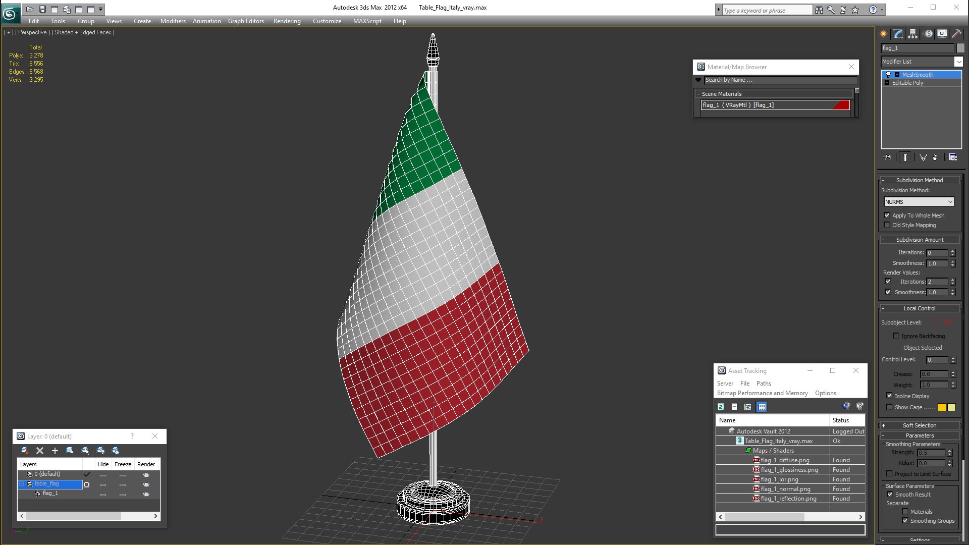Click Perspective viewport label
969x545 pixels.
(x=33, y=32)
